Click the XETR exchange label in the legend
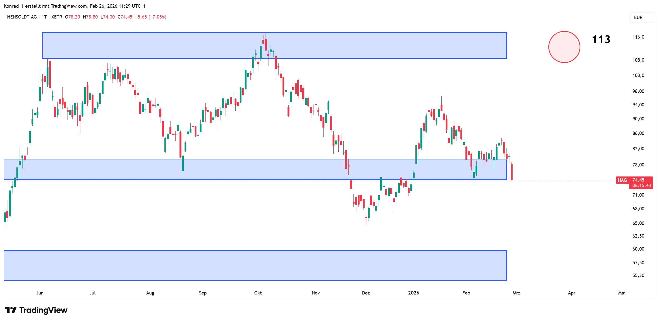This screenshot has height=322, width=659. (57, 17)
